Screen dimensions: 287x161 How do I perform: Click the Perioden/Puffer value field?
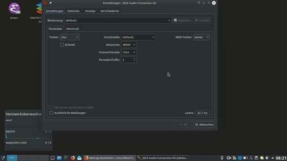click(127, 59)
